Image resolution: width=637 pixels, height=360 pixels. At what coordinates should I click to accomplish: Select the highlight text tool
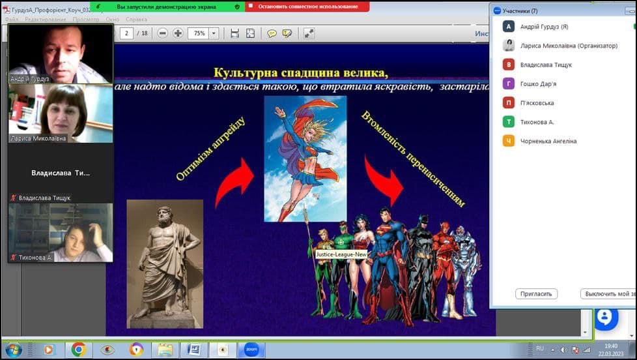coord(287,33)
